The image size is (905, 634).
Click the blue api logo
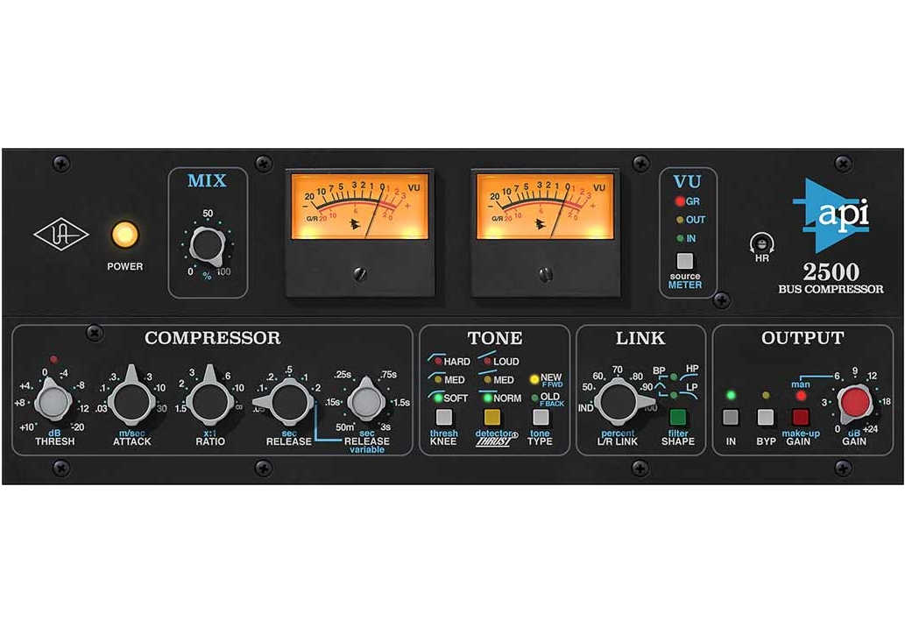[831, 215]
